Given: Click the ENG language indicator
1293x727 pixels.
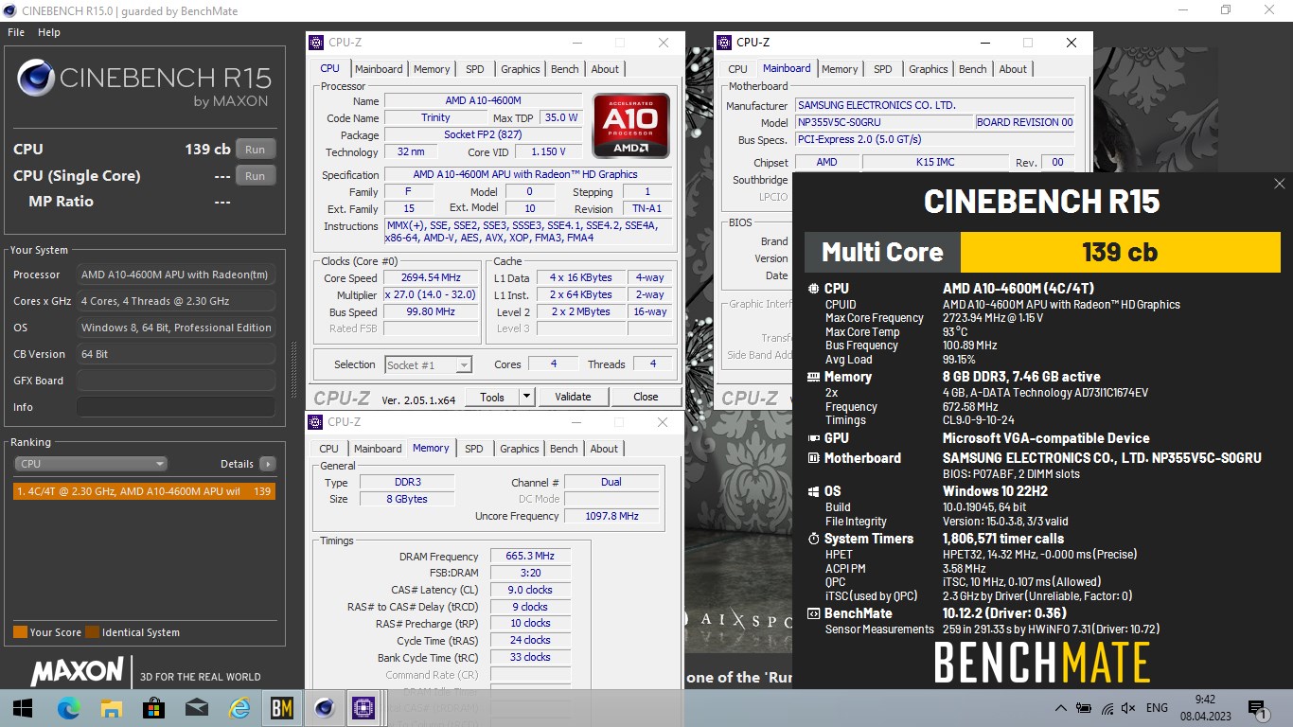Looking at the screenshot, I should click(x=1157, y=708).
